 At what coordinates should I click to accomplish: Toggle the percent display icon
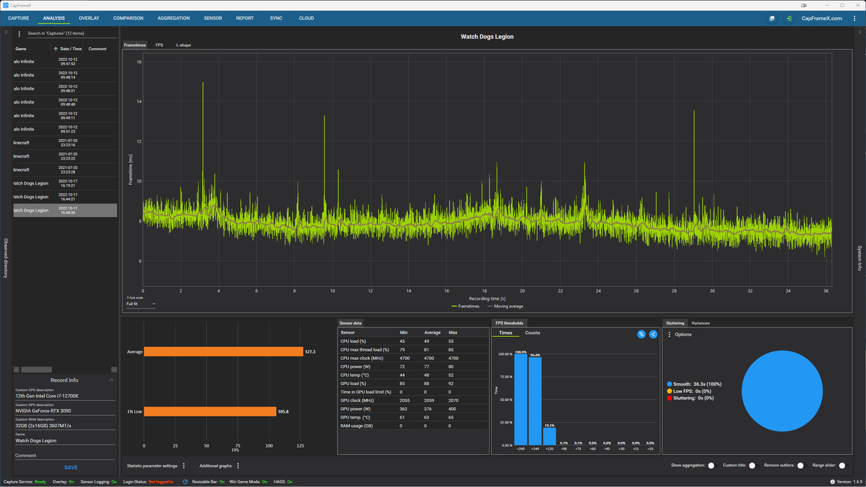[x=641, y=334]
